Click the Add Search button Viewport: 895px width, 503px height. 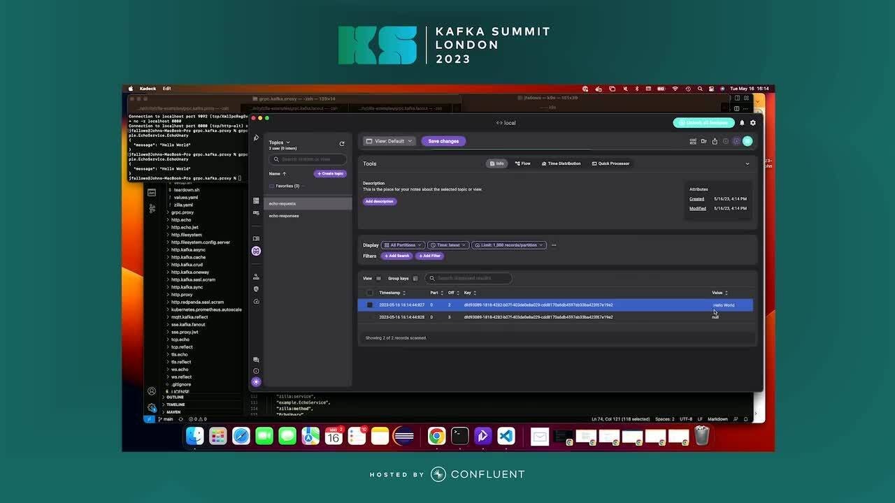(396, 256)
